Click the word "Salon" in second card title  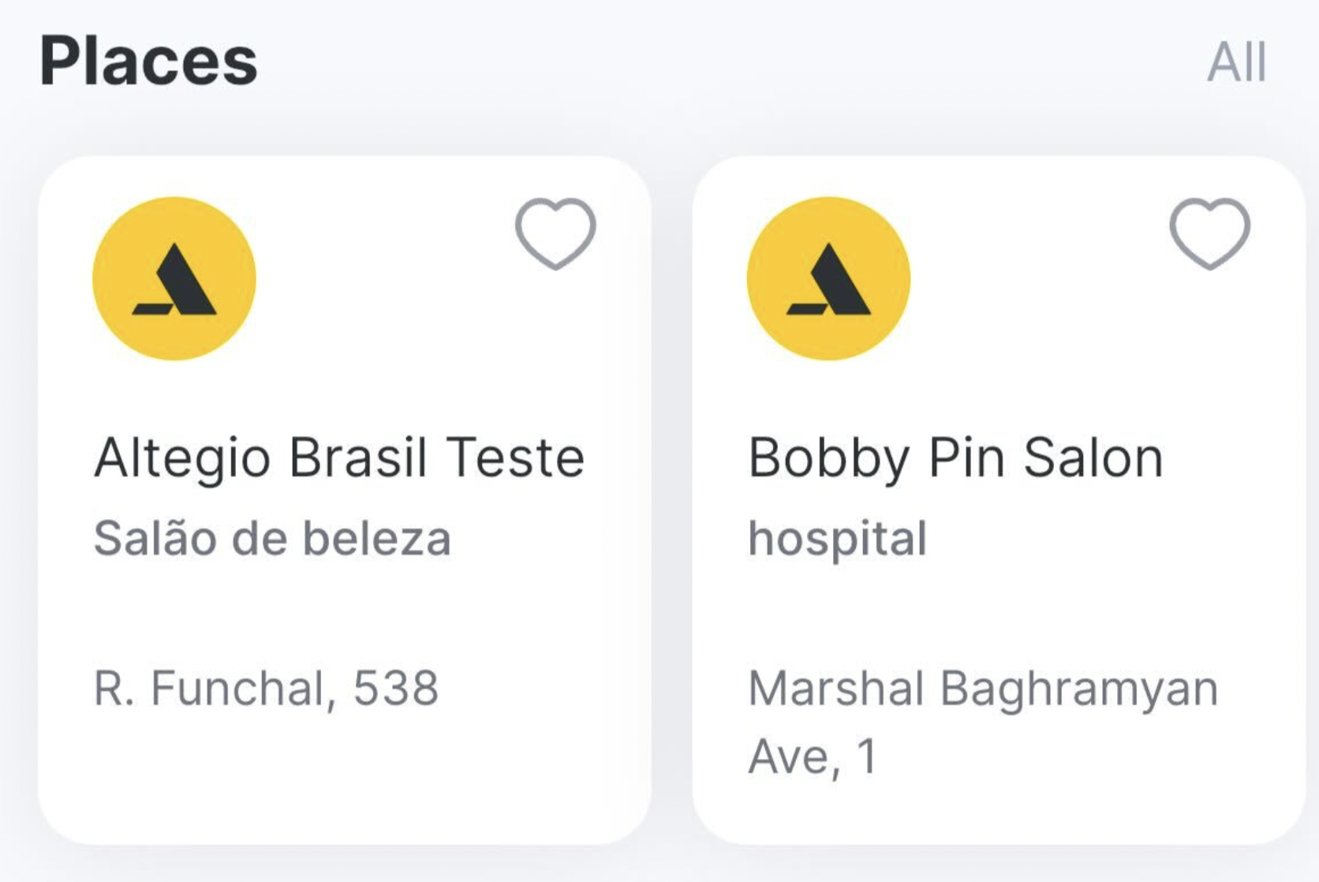[x=1093, y=458]
